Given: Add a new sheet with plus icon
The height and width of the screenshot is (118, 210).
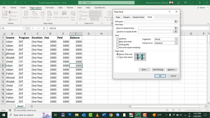Looking at the screenshot, I should [x=32, y=106].
